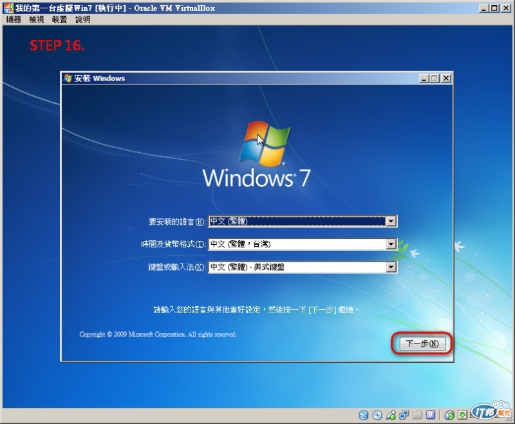Click the green arrow host key icon
Viewport: 515px width, 424px height.
pyautogui.click(x=462, y=415)
